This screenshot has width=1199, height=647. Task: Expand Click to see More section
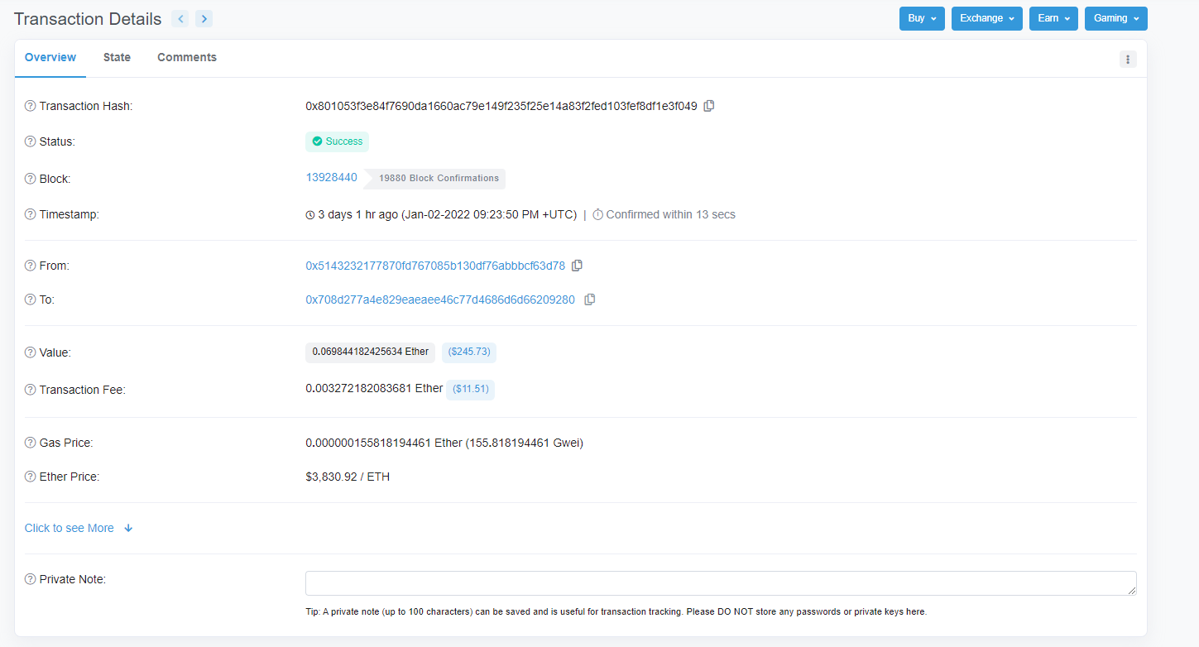[x=79, y=528]
